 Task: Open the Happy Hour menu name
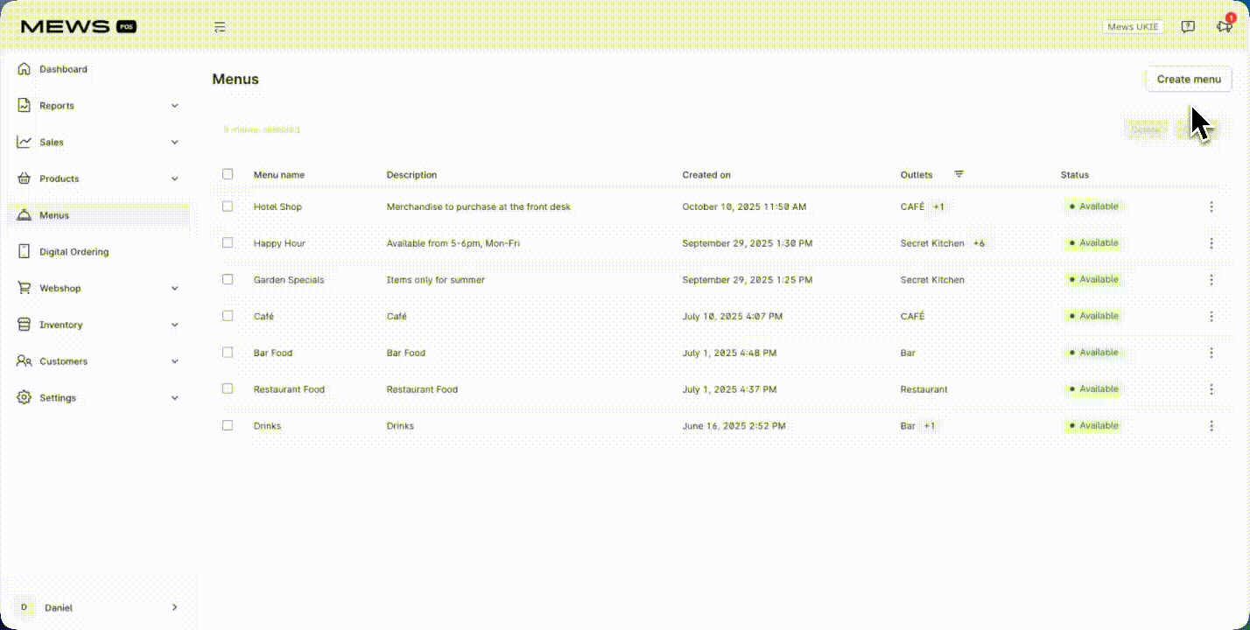click(279, 243)
